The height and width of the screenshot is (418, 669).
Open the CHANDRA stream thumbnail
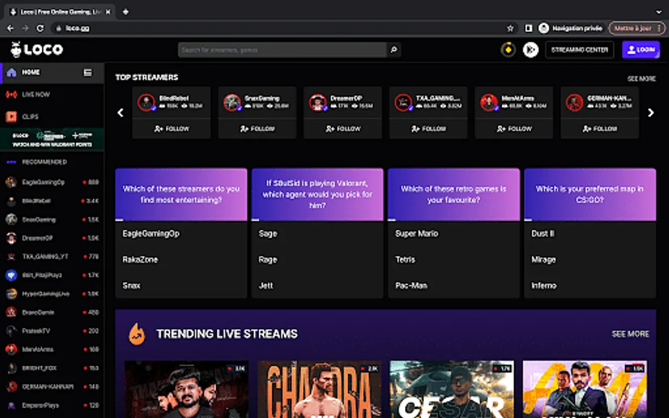pyautogui.click(x=319, y=389)
